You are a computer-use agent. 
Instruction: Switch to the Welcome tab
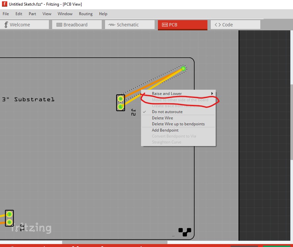pyautogui.click(x=24, y=25)
